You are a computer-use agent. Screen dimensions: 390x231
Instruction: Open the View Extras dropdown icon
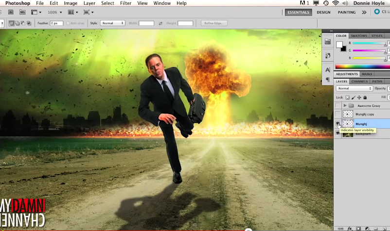tap(36, 12)
